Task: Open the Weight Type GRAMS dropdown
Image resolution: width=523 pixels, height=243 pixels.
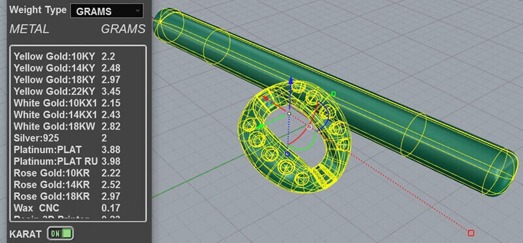Action: pyautogui.click(x=107, y=11)
